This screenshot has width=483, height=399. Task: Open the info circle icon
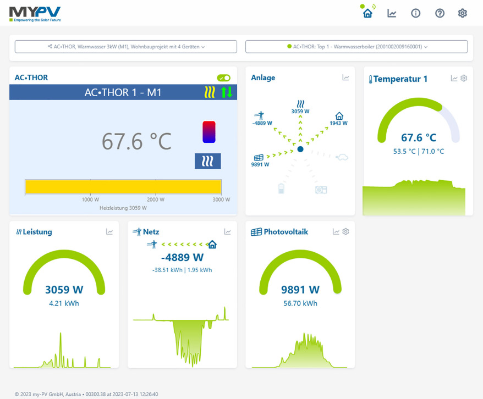point(415,13)
